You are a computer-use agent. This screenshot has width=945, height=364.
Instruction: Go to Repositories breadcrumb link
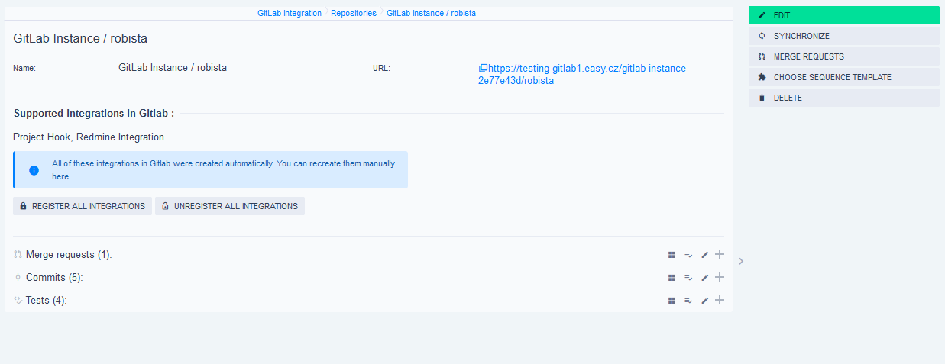pos(354,13)
